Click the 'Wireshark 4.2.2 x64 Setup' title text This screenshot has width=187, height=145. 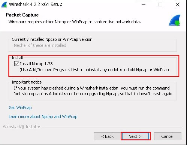tap(36, 4)
